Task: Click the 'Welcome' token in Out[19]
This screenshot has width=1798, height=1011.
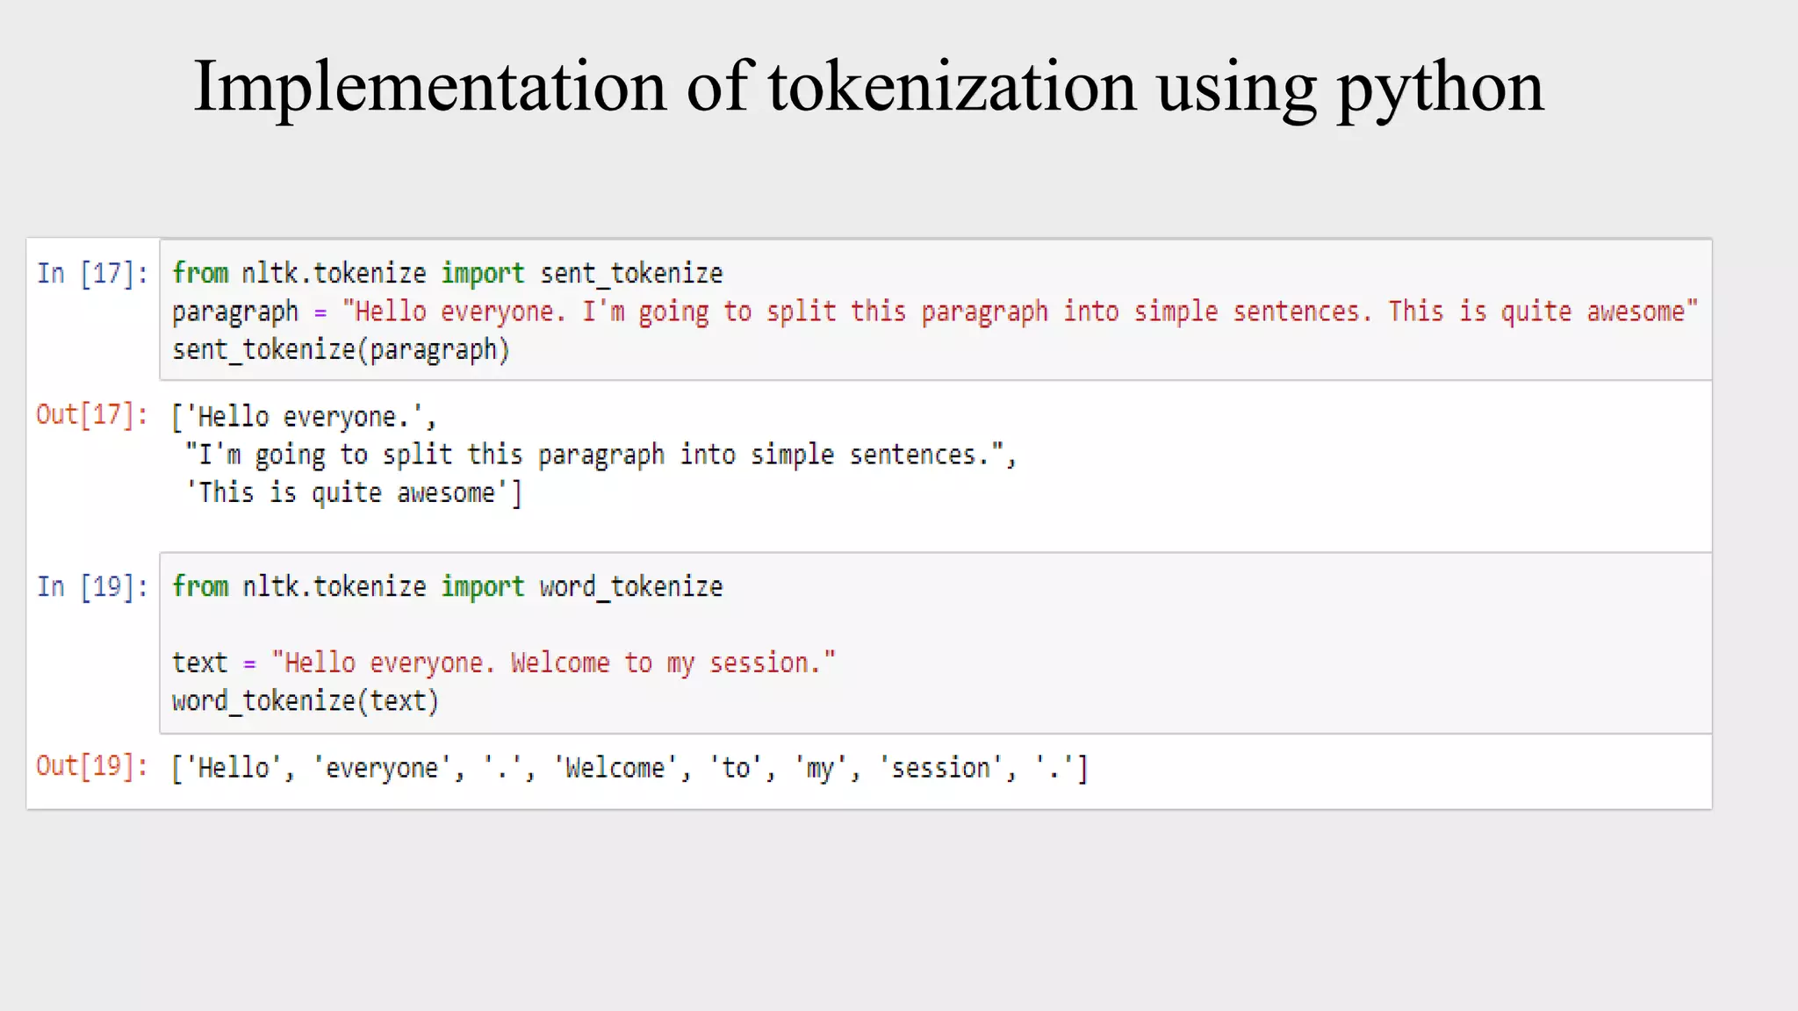Action: pyautogui.click(x=615, y=769)
